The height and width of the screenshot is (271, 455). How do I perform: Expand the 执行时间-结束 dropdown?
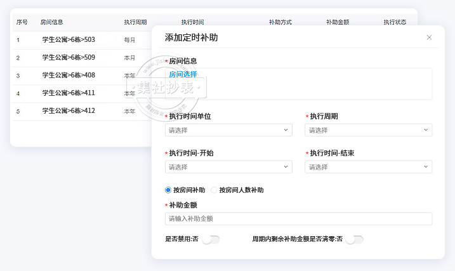click(x=368, y=167)
